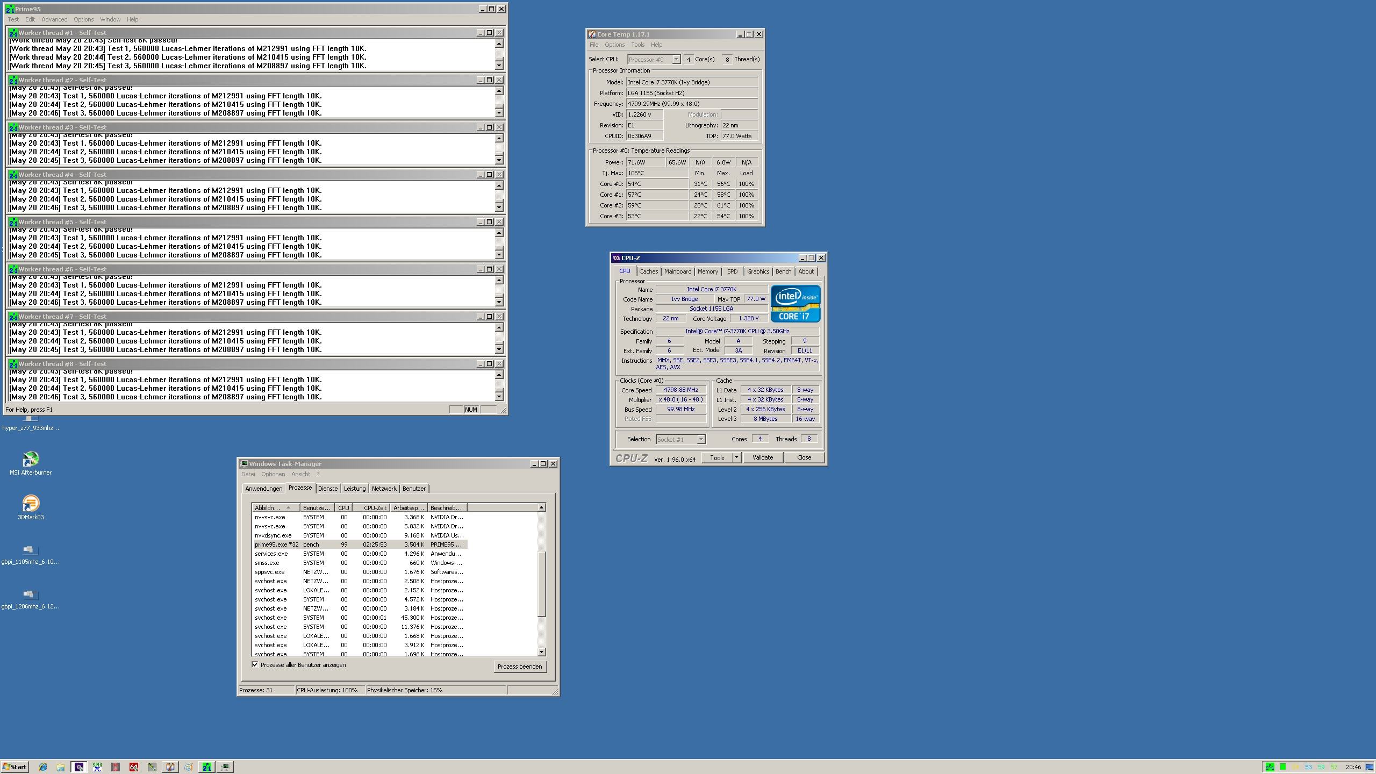Toggle "Prozesse aller Benutzer anzeigen" checkbox
The image size is (1376, 774).
pyautogui.click(x=255, y=664)
